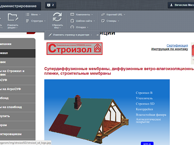194x145 pixels.
Task: Open the Администрирование tab
Action: click(x=20, y=6)
